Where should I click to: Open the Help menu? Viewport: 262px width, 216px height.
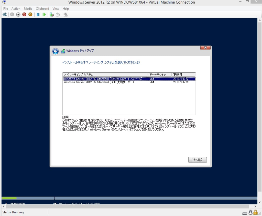[65, 8]
